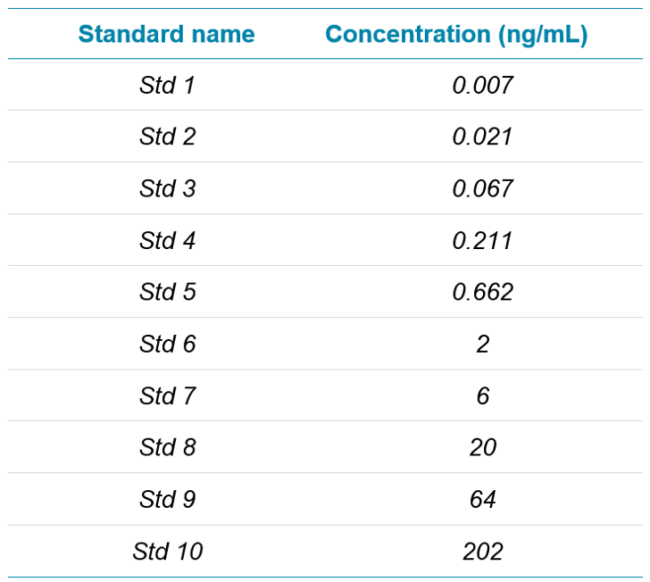
Task: Click the 0.211 concentration value
Action: point(482,240)
